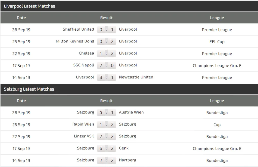Click the SSC Napoli team link
Viewport: 258px width, 167px height.
coord(84,65)
